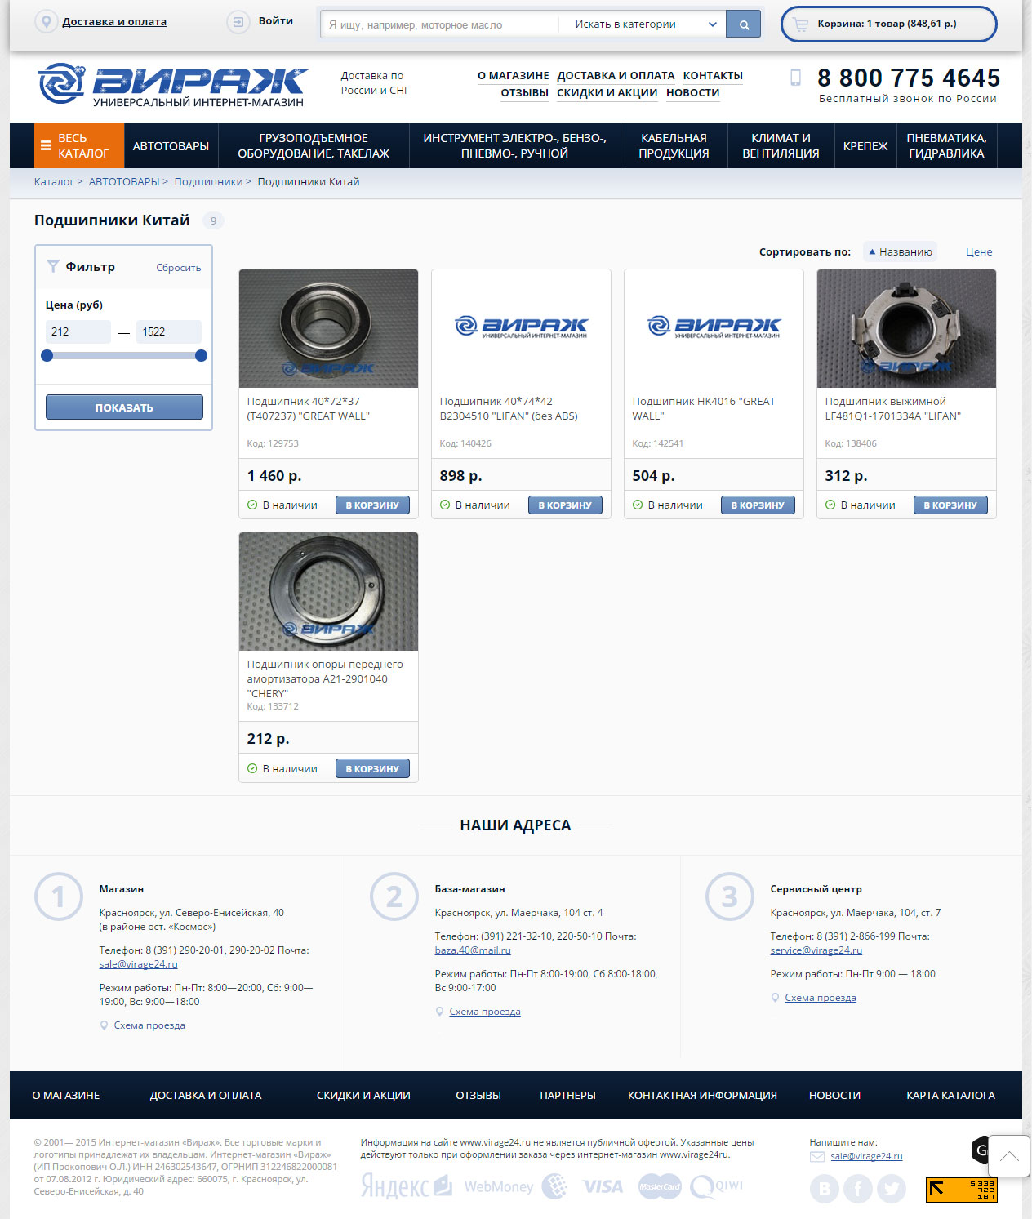Screen dimensions: 1032x1219
Task: Click the shopping cart icon in Корзина
Action: point(800,24)
